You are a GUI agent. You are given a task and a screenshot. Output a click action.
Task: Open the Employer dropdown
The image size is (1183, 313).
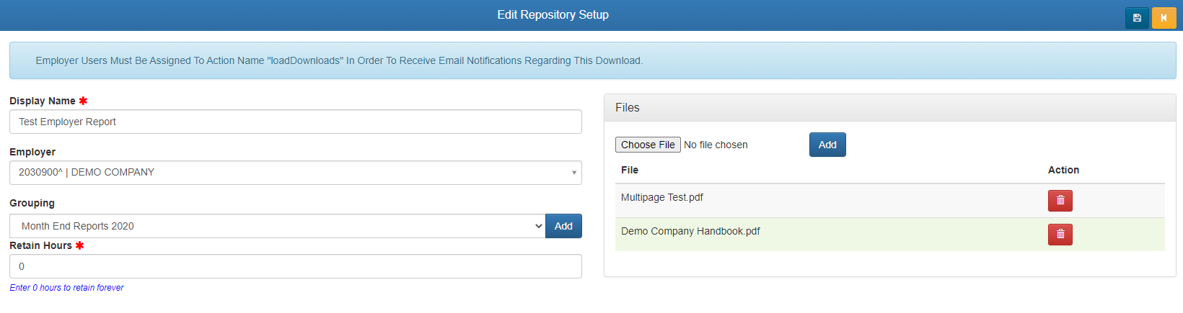(x=295, y=173)
